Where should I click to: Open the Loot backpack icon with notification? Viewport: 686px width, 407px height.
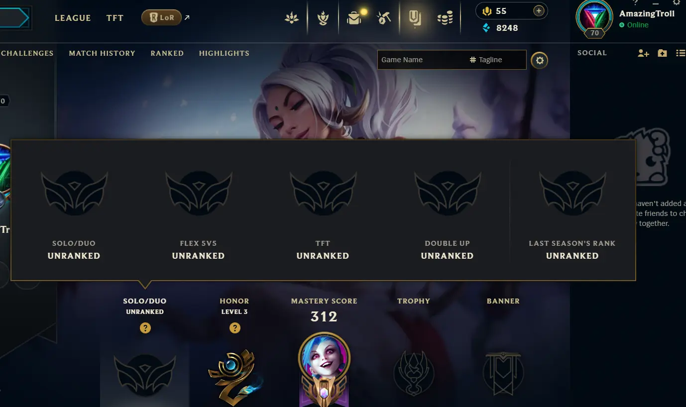354,18
